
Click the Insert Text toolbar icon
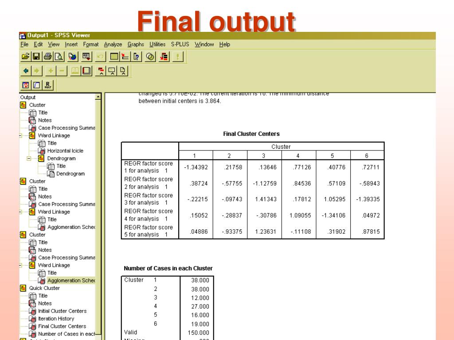(x=123, y=71)
